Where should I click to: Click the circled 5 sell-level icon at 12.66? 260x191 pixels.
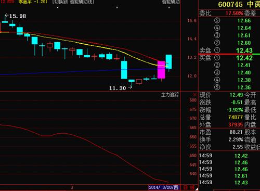click(217, 20)
